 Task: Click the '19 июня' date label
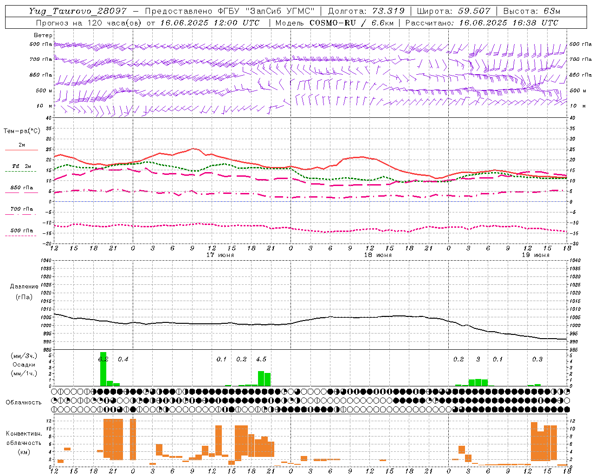(536, 255)
